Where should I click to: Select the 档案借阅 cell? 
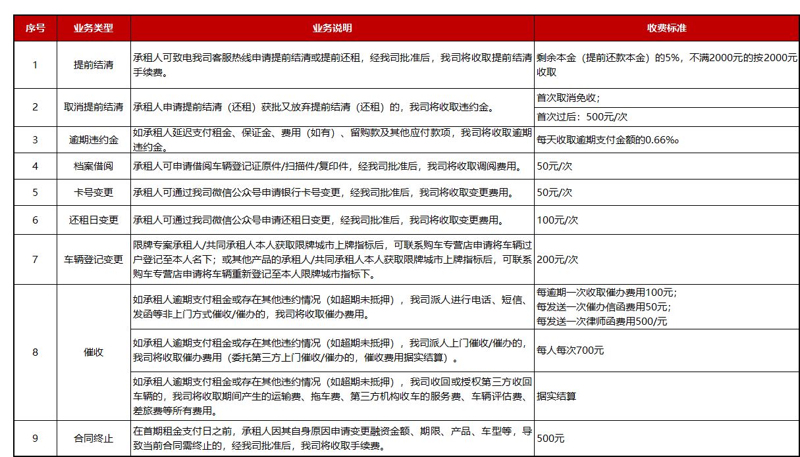pyautogui.click(x=93, y=166)
